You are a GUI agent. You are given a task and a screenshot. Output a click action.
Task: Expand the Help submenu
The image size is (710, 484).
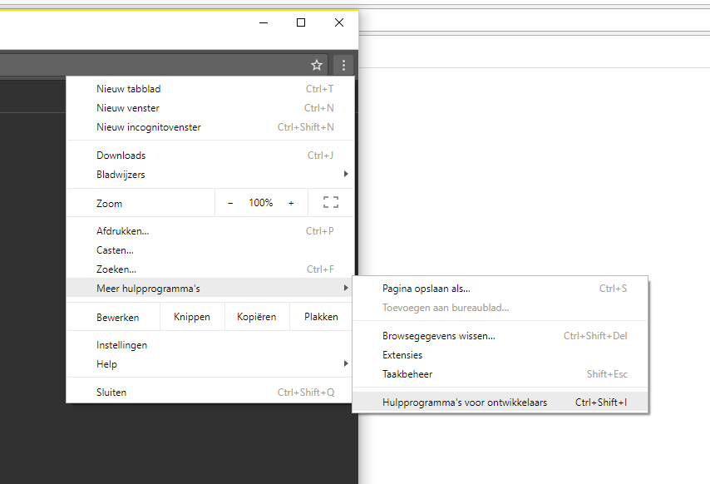click(x=210, y=364)
